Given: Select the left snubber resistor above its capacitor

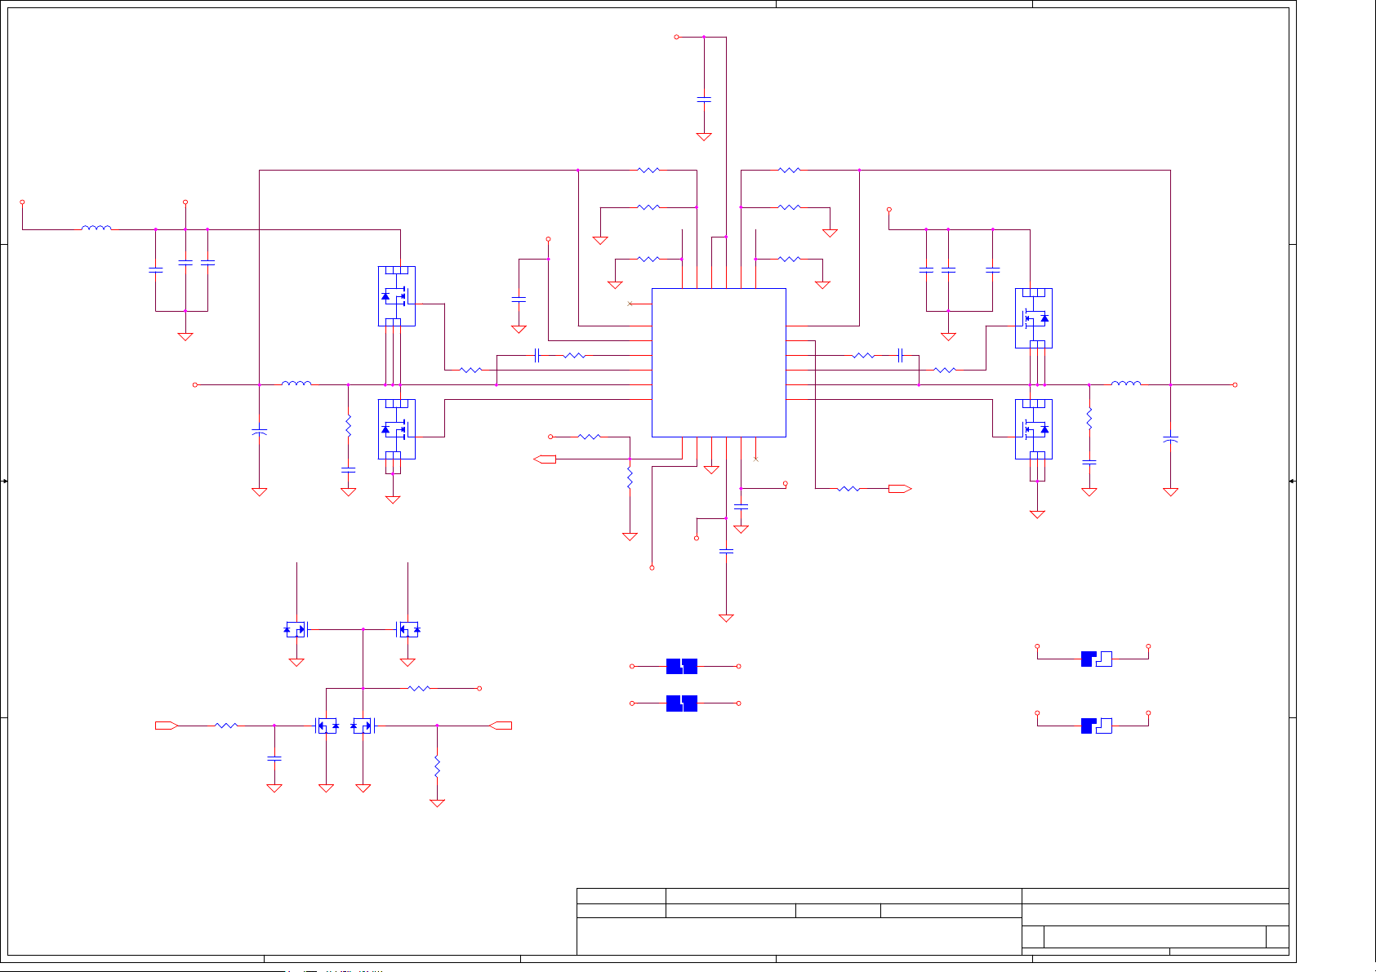Looking at the screenshot, I should click(x=348, y=426).
